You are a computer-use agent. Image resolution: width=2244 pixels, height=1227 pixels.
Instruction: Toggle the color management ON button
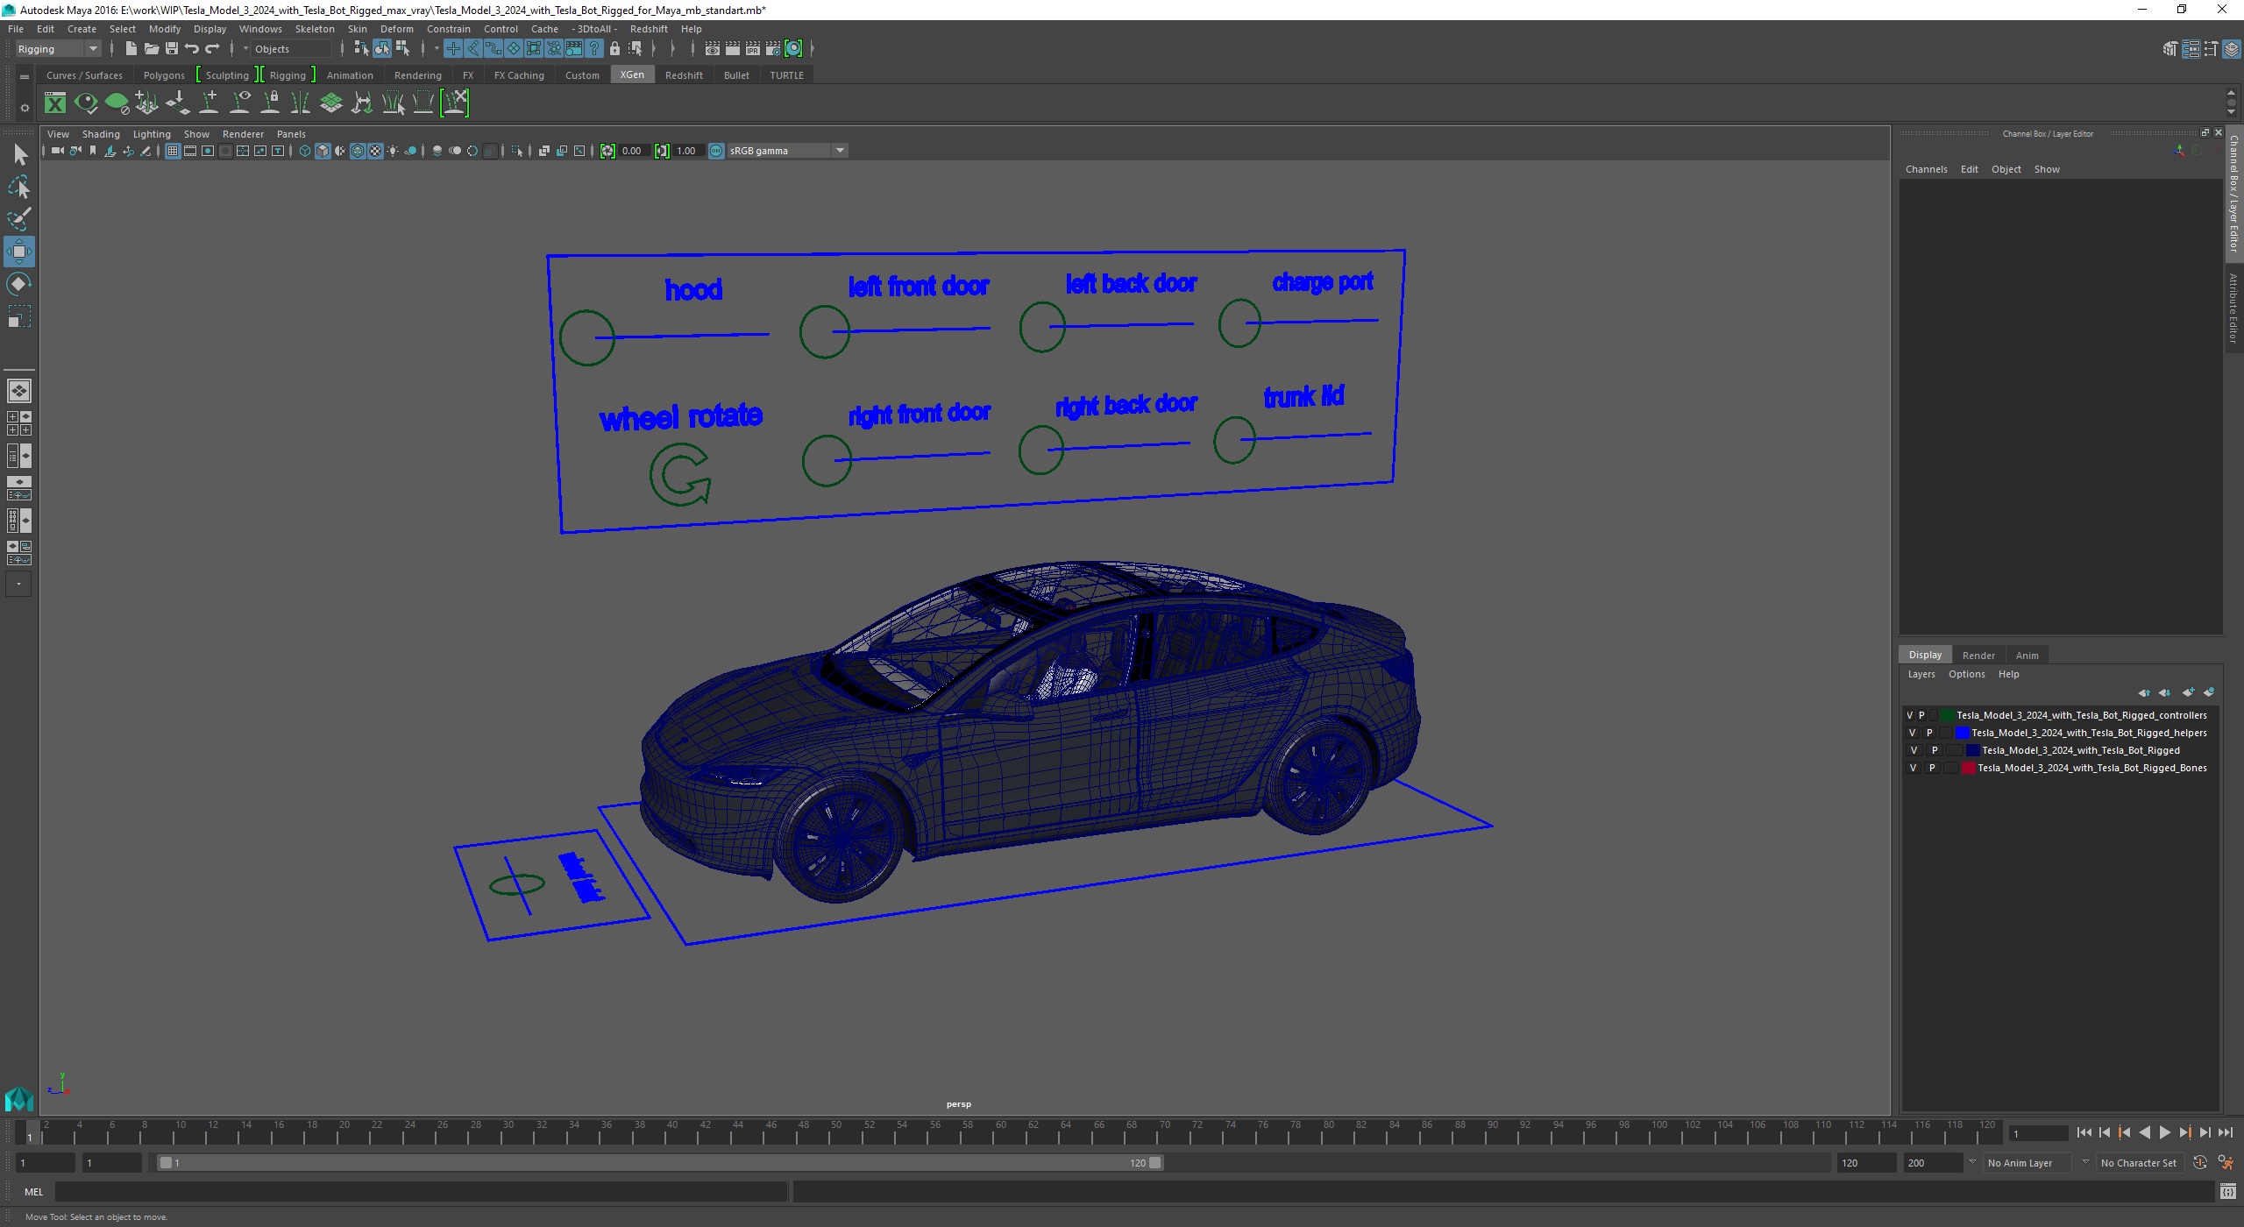tap(716, 151)
